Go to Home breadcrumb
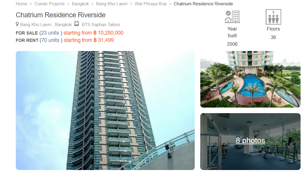This screenshot has width=307, height=175. coord(22,4)
